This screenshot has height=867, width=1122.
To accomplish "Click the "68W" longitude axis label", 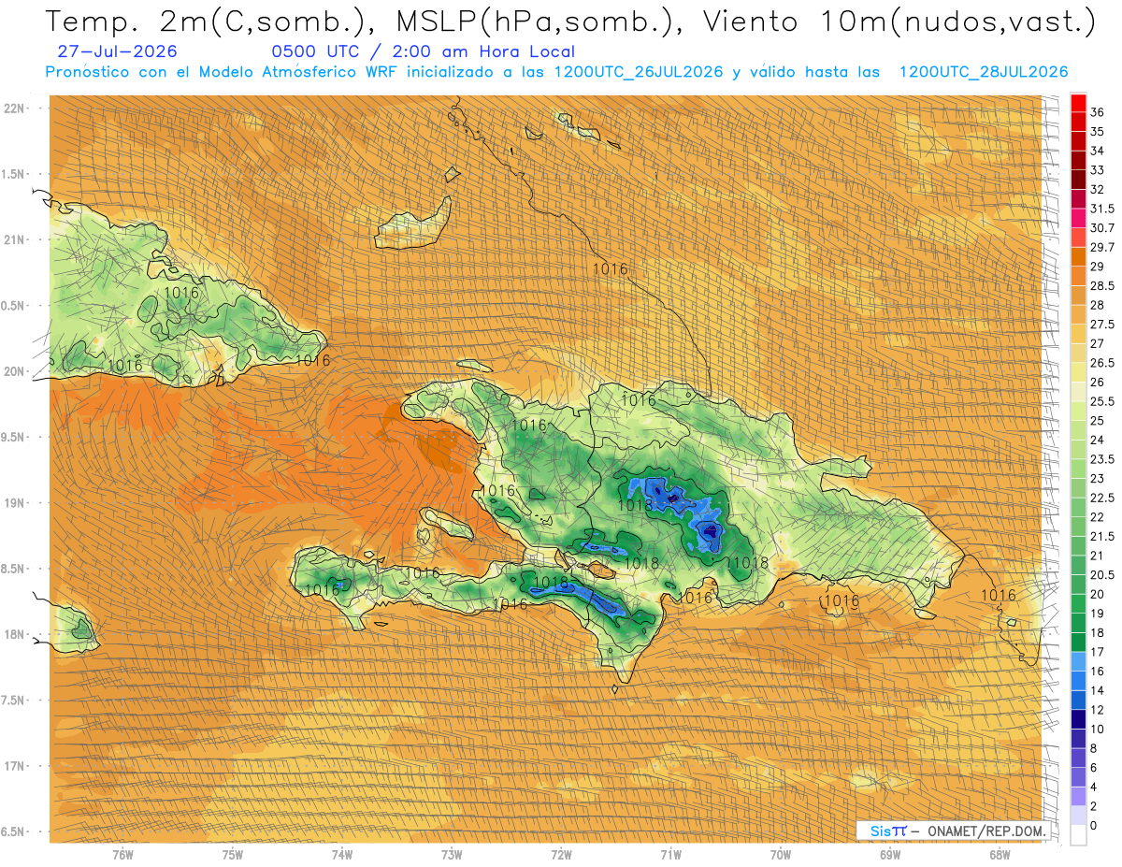I will coord(1000,854).
